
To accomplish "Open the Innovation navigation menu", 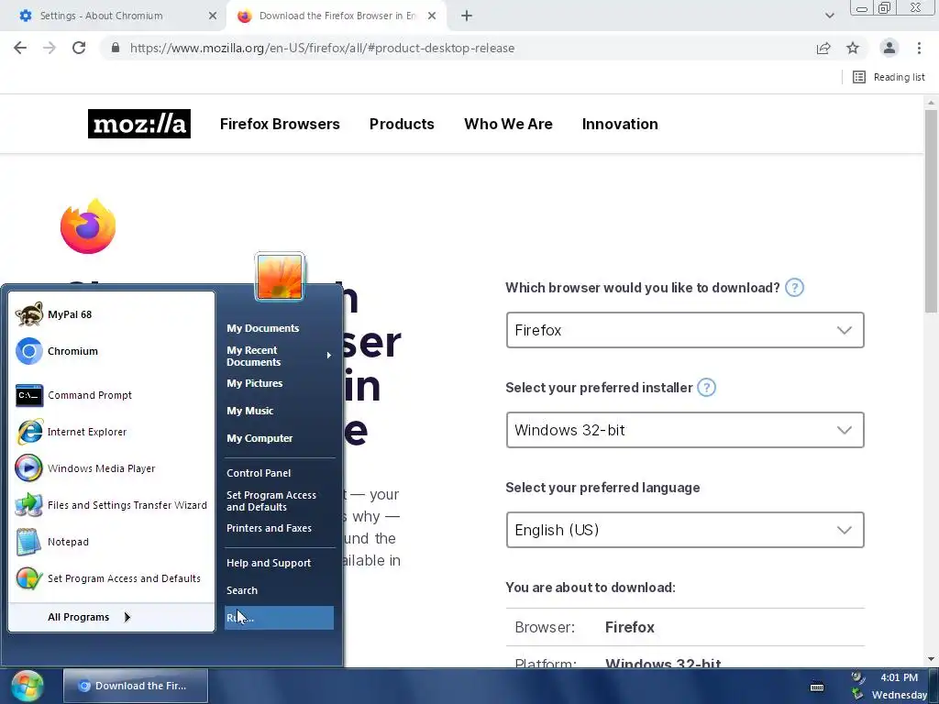I will pyautogui.click(x=620, y=124).
